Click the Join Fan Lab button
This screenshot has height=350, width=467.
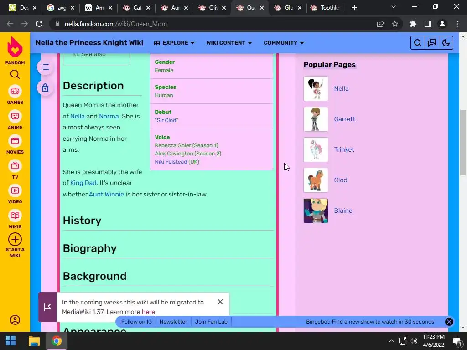211,322
